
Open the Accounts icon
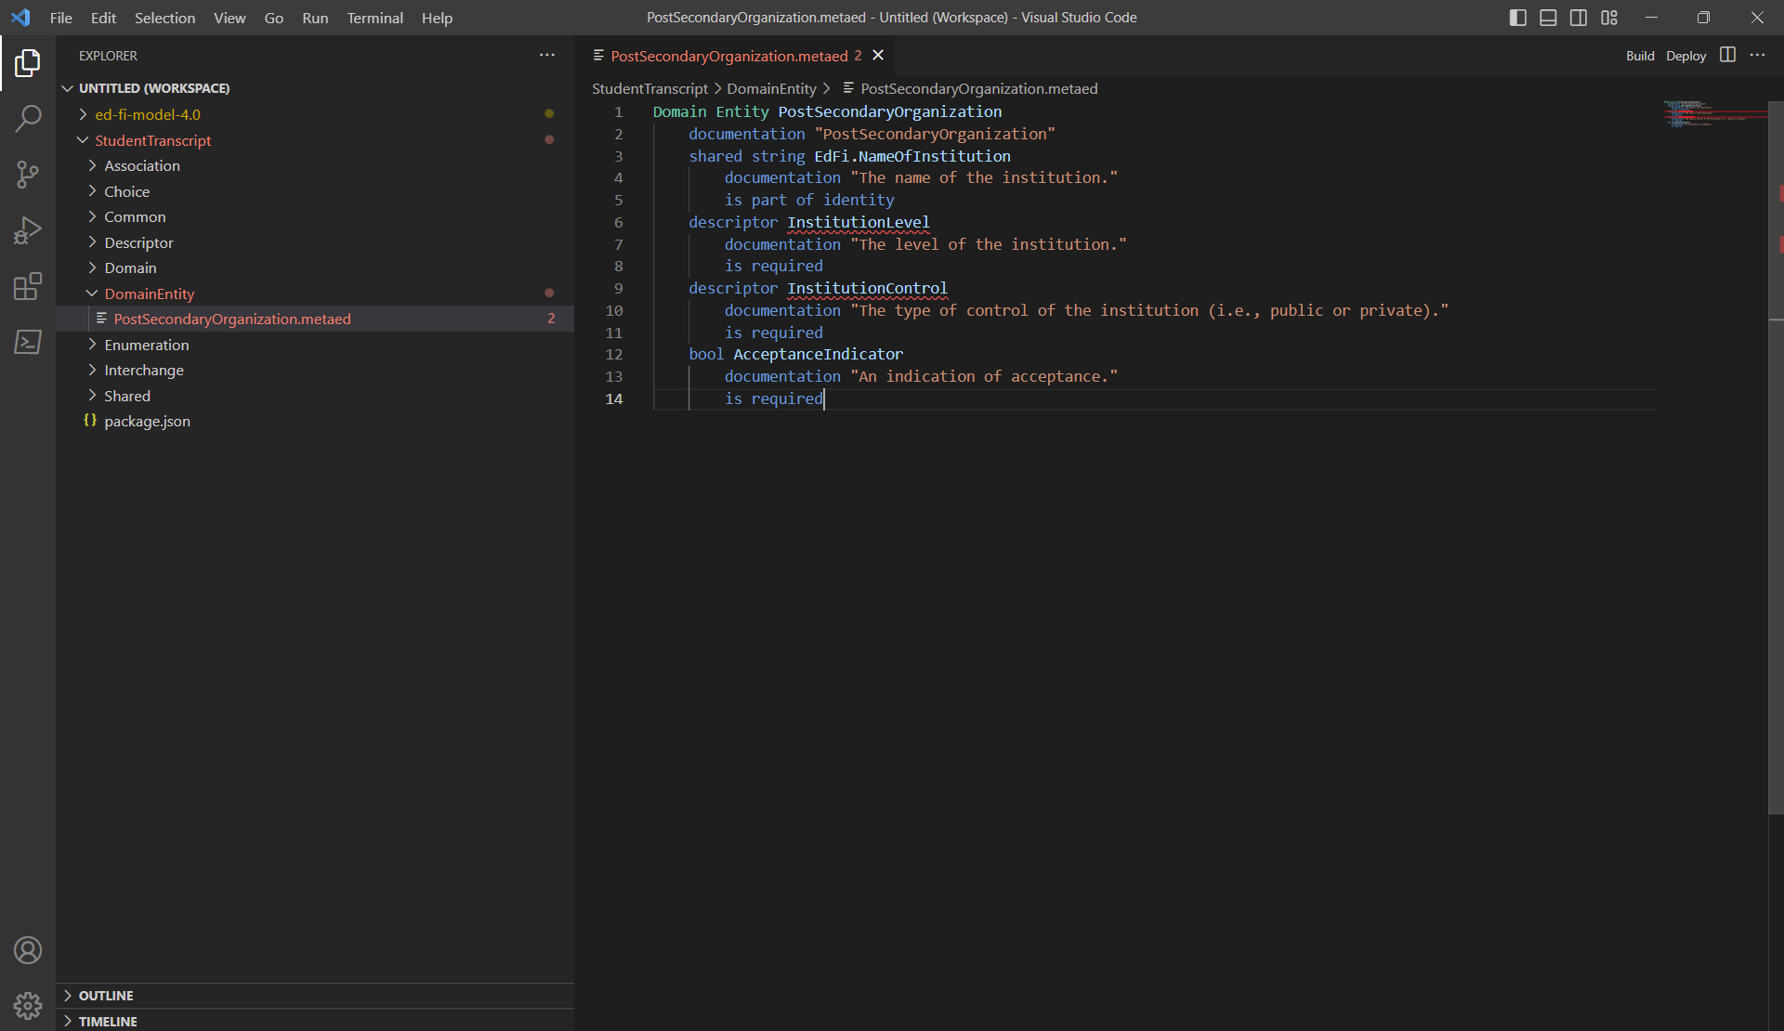(28, 950)
